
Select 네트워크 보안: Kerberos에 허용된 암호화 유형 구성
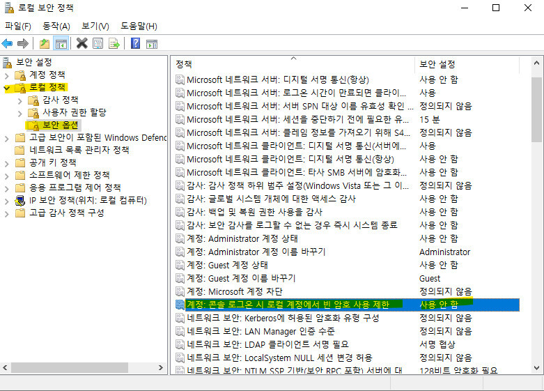click(x=283, y=318)
